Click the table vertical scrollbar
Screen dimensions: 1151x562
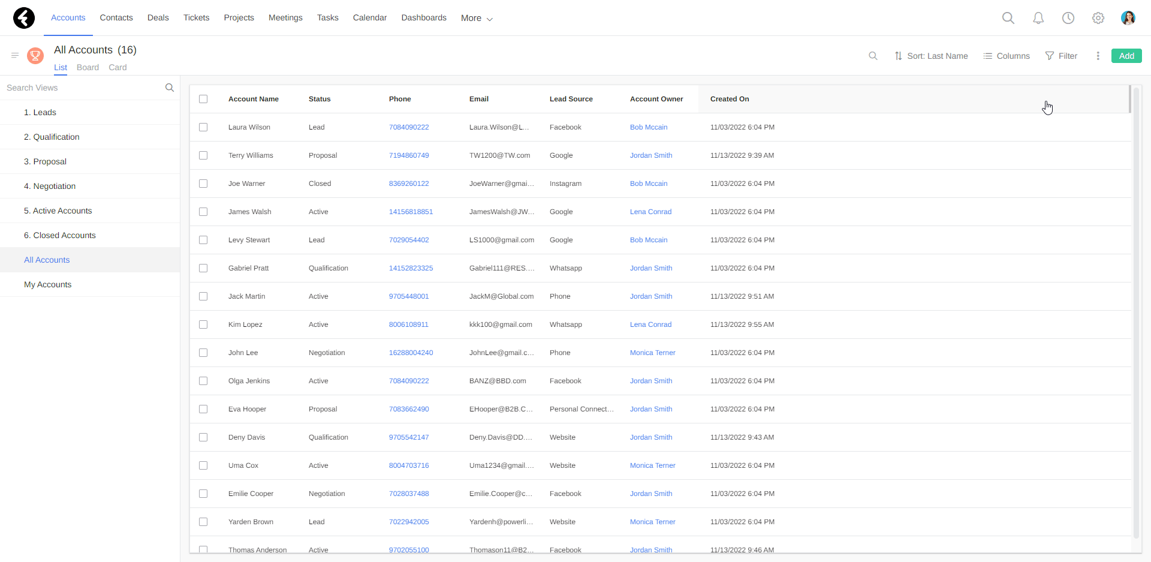point(1136,312)
